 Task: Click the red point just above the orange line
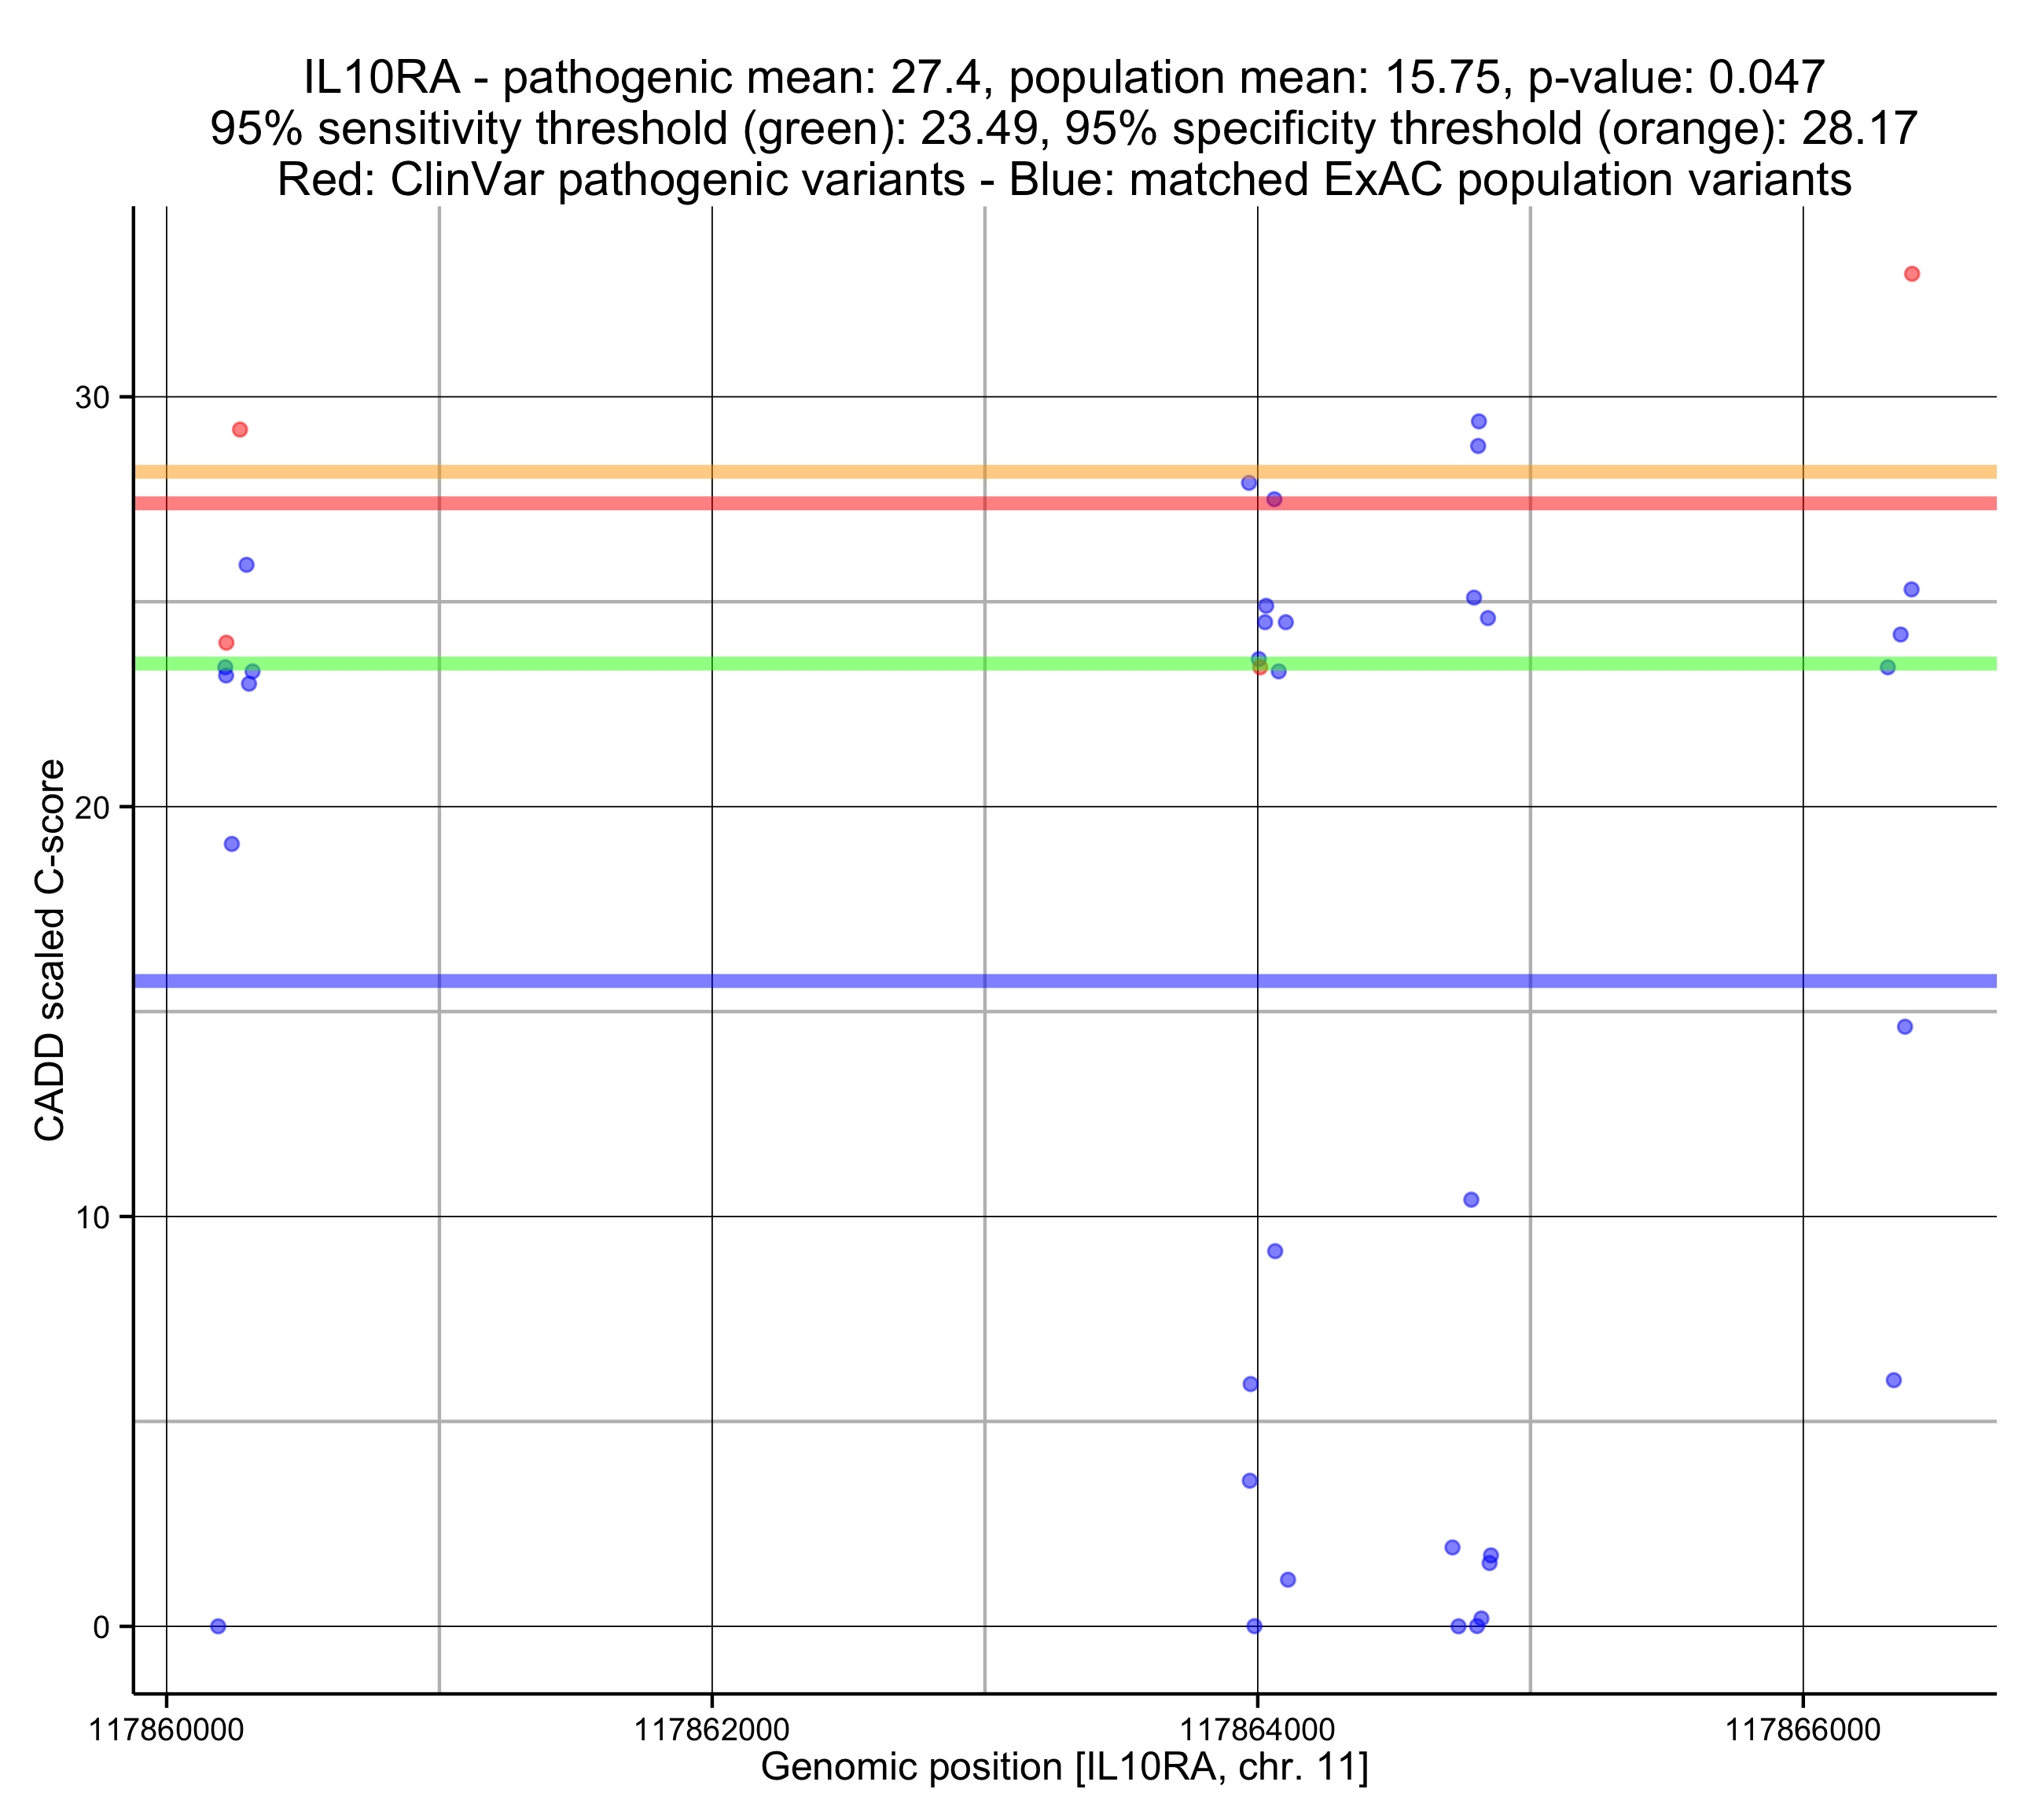240,429
